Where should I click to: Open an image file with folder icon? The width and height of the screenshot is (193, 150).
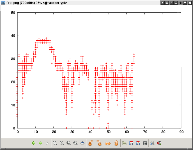point(124,143)
